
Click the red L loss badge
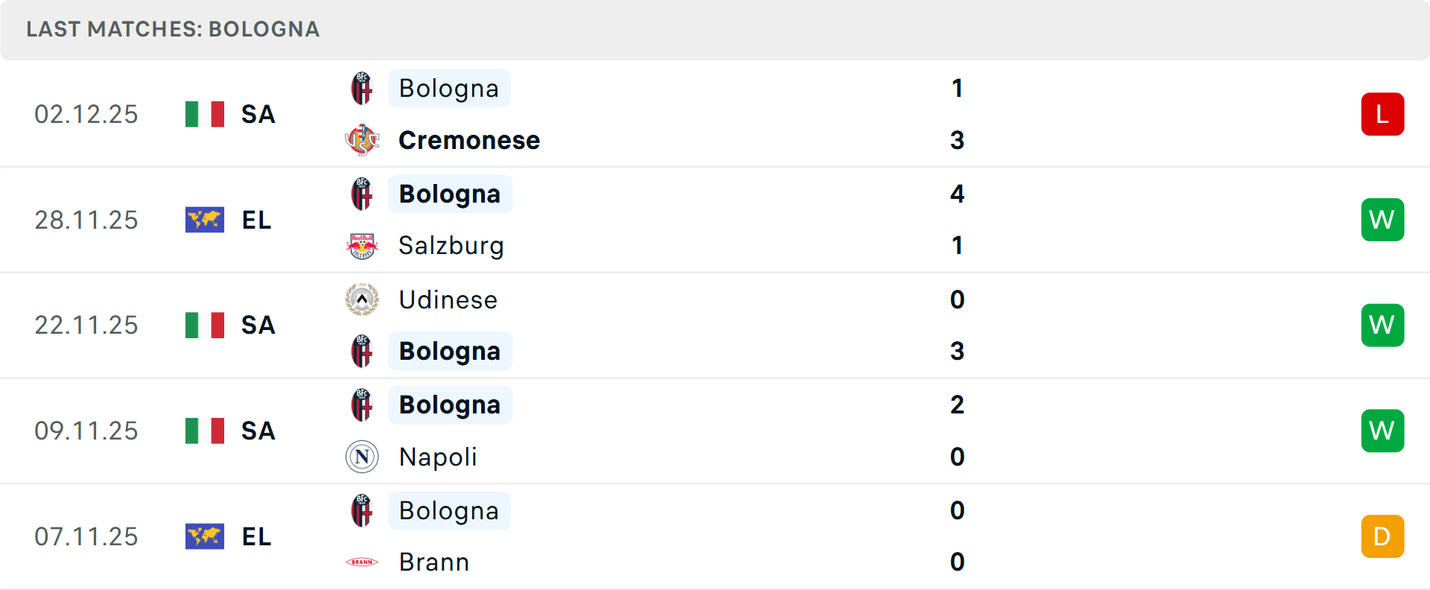click(1382, 114)
